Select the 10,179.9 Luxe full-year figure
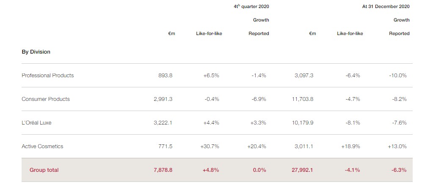444x187 pixels. 303,123
